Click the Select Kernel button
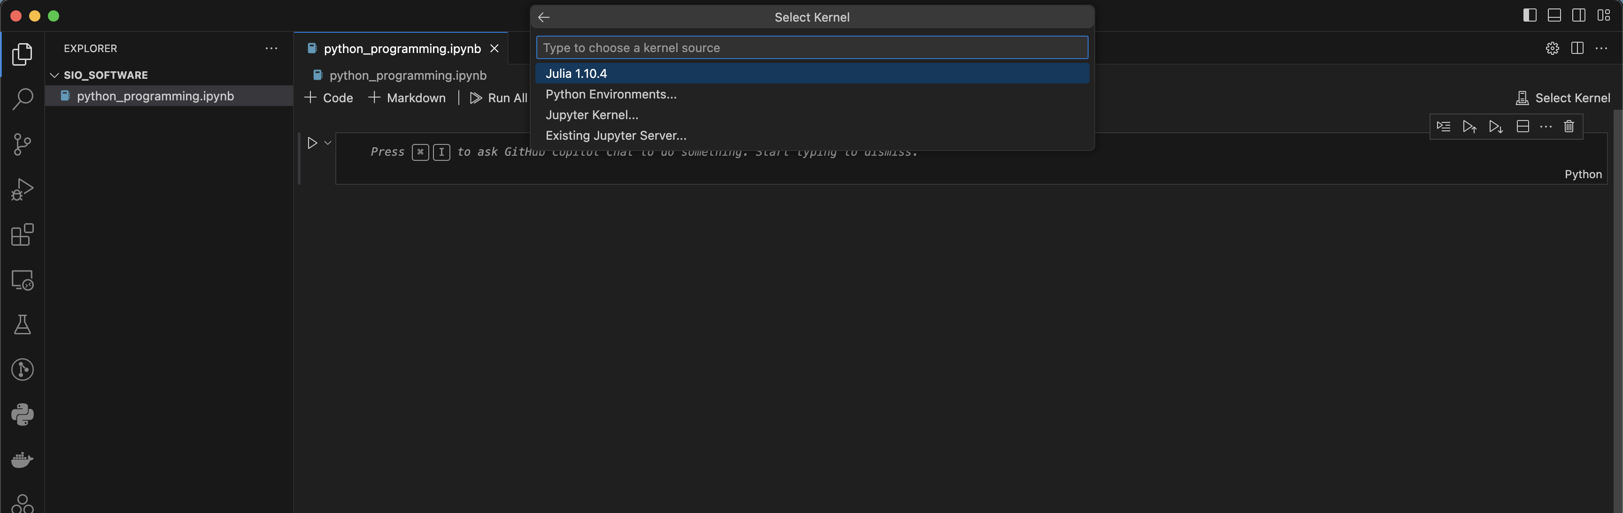The image size is (1623, 513). pyautogui.click(x=1562, y=98)
